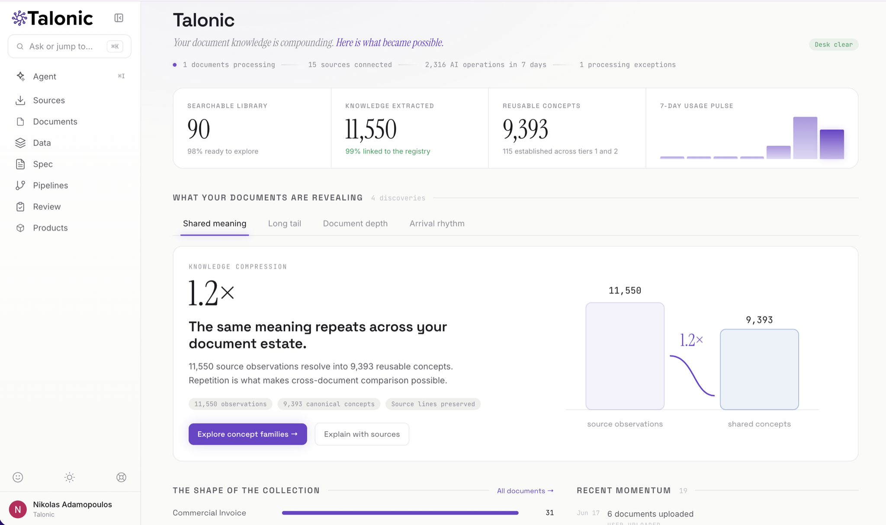Collapse the sidebar panel

[x=119, y=18]
